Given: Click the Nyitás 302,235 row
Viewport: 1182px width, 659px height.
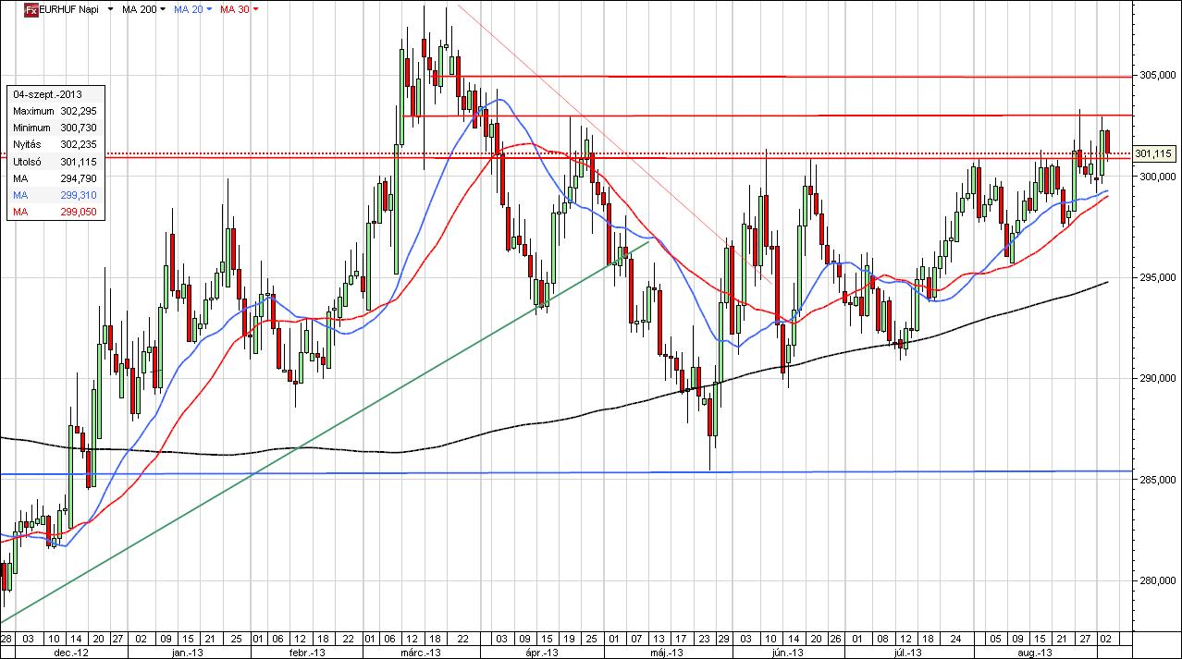Looking at the screenshot, I should [x=55, y=145].
